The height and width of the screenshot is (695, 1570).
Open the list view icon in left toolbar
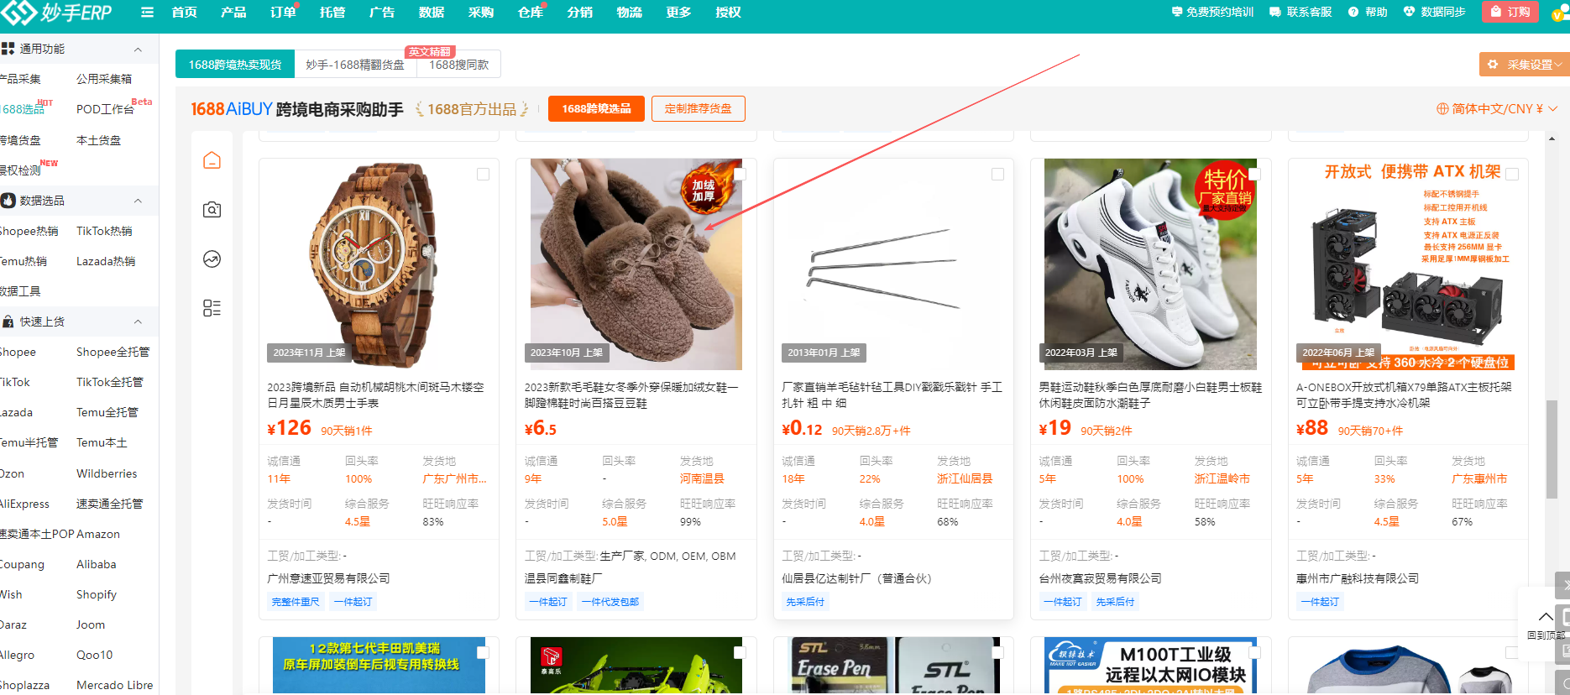pos(212,308)
